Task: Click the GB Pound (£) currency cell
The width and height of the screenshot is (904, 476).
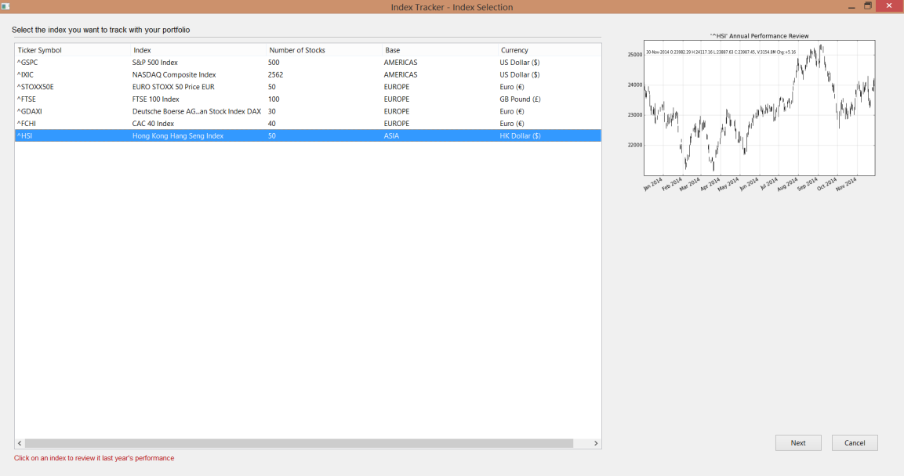Action: tap(520, 99)
